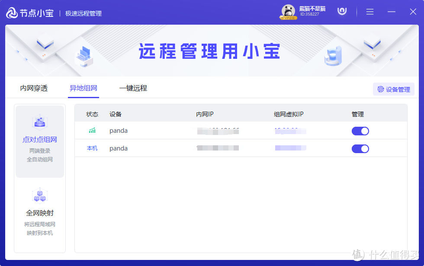Open the hamburger menu in title bar
Image resolution: width=424 pixels, height=266 pixels.
click(370, 12)
